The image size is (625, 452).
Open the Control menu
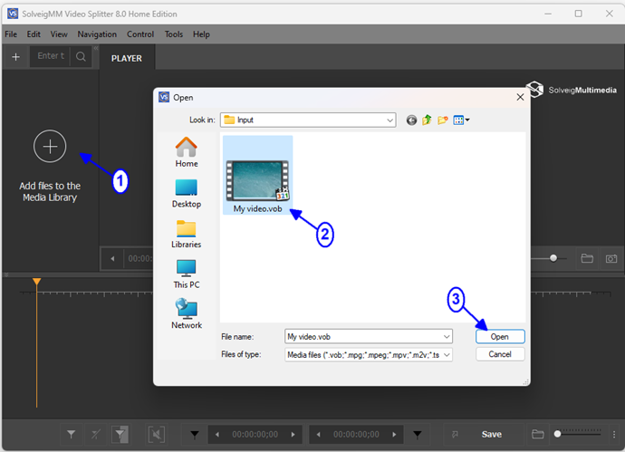[140, 34]
